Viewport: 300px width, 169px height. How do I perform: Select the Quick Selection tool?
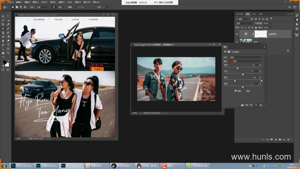[x=8, y=20]
